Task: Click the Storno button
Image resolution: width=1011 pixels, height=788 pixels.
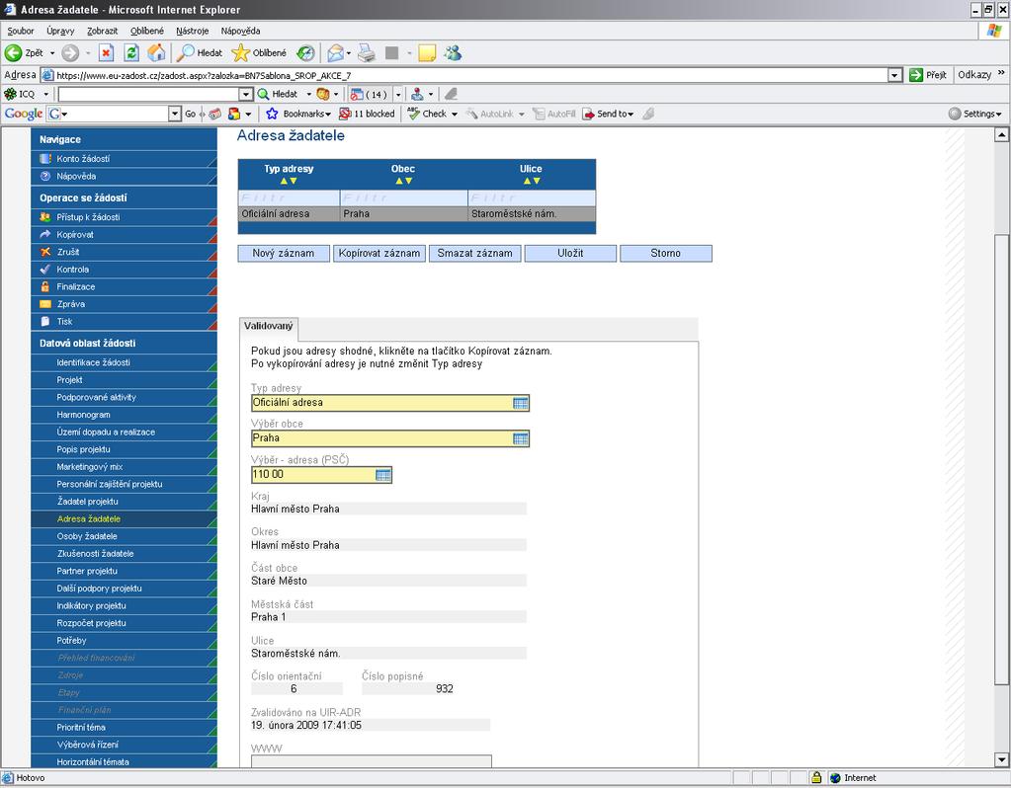Action: click(665, 253)
